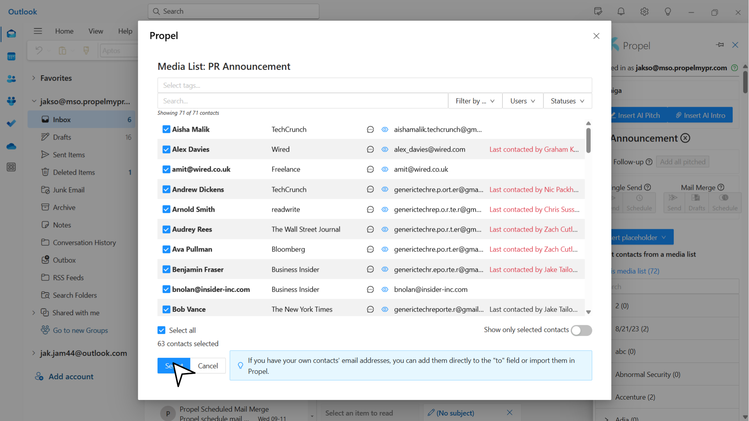Uncheck Benjamin Fraser contact checkbox
The width and height of the screenshot is (749, 421).
click(x=166, y=269)
